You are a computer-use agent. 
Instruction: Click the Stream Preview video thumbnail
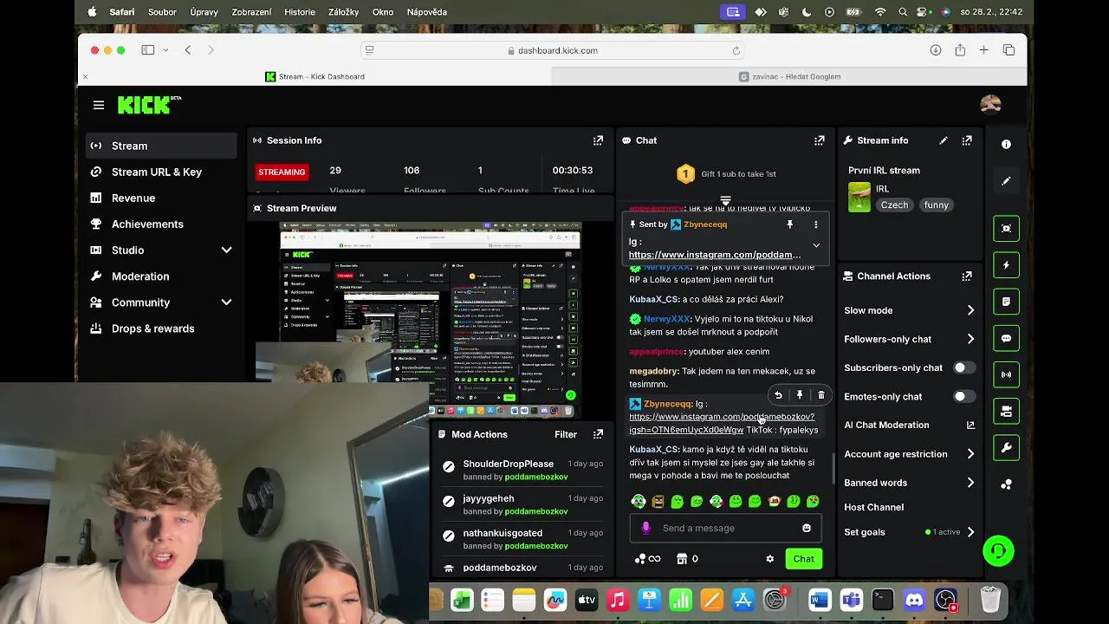(x=430, y=321)
